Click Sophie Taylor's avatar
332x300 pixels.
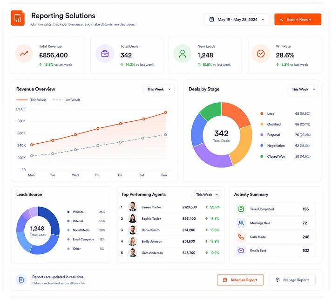click(133, 218)
